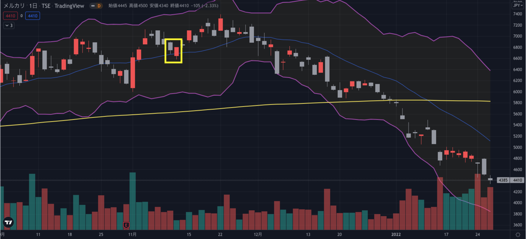Viewport: 526px width, 239px height.
Task: Click the 4410 current price label on axis
Action: [518, 180]
